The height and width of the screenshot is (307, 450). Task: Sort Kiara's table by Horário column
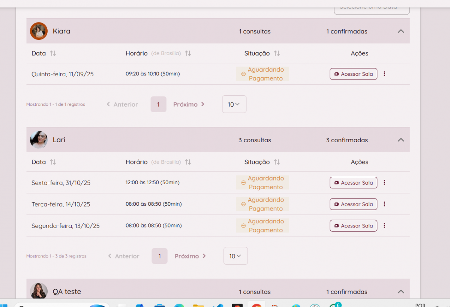(188, 53)
